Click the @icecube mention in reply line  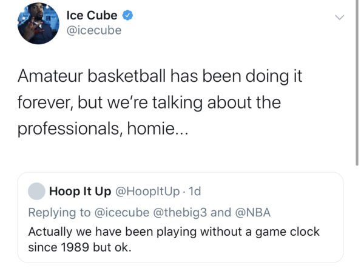[122, 212]
